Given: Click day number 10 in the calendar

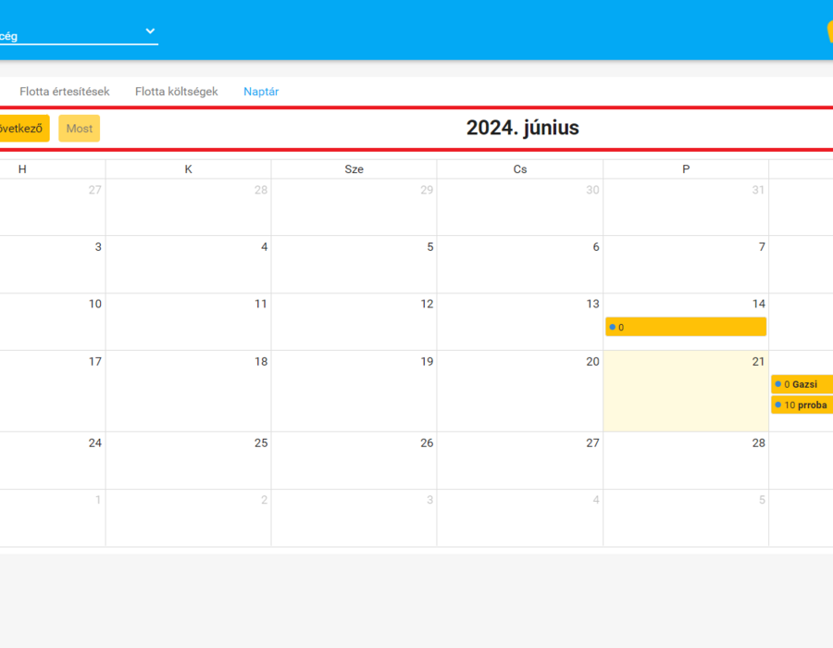Looking at the screenshot, I should tap(95, 304).
